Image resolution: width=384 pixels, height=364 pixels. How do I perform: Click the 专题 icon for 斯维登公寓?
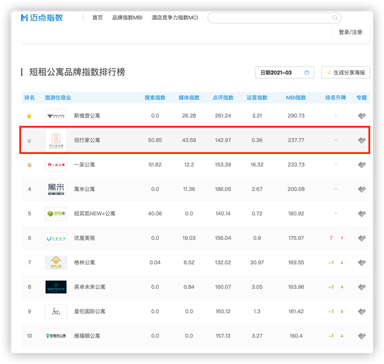click(362, 116)
